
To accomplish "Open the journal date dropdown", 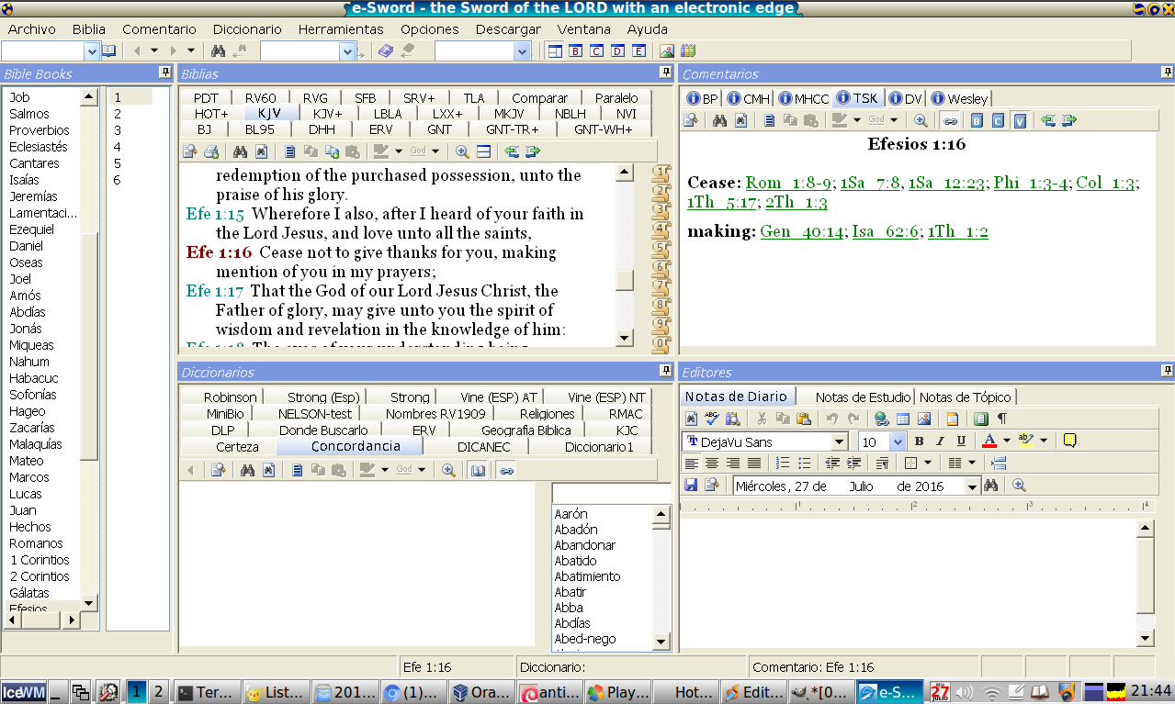I will [x=973, y=486].
